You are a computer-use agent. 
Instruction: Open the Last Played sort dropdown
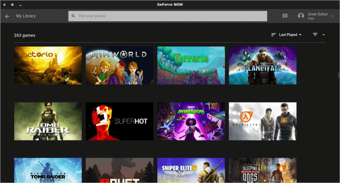point(290,35)
